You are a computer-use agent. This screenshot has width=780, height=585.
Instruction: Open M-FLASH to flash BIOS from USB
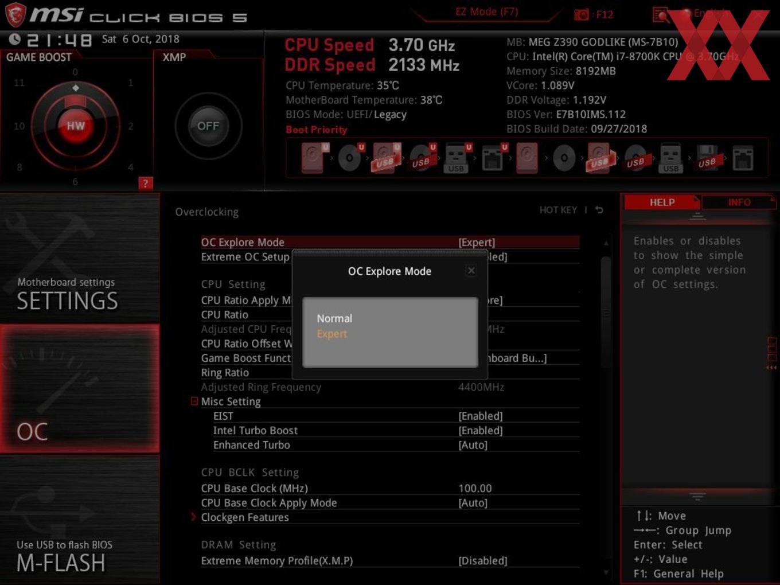click(x=80, y=519)
